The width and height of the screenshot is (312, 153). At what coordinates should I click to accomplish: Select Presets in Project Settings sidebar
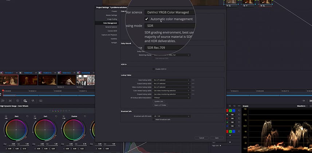114,11
